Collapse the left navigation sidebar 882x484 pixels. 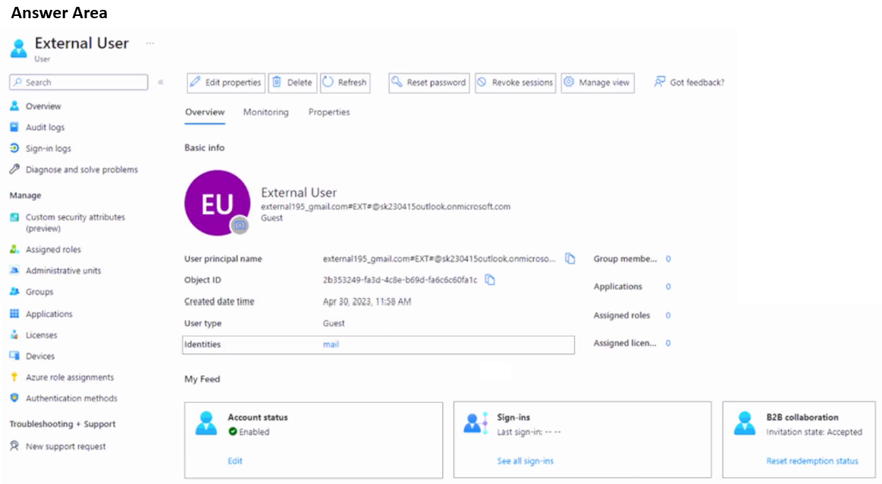(x=161, y=83)
